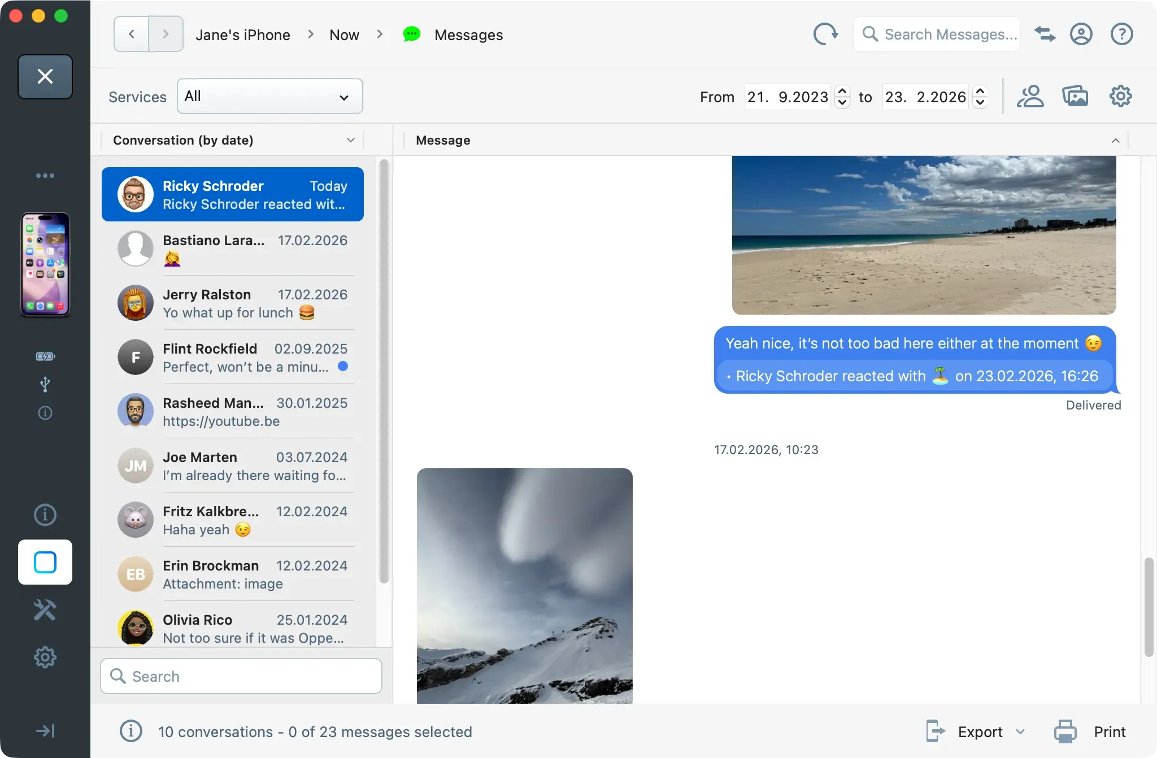1157x758 pixels.
Task: Open the Messages options gear icon
Action: [1120, 96]
